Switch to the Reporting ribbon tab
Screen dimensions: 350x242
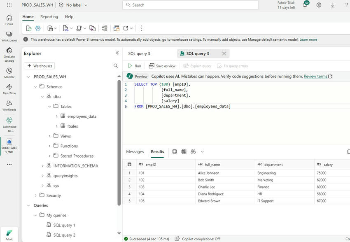coord(49,17)
